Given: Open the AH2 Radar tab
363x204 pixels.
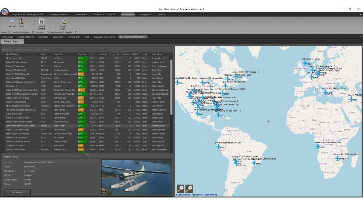Looking at the screenshot, I should click(43, 37).
